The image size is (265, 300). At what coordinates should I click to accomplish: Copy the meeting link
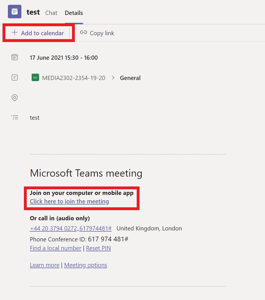click(x=97, y=33)
